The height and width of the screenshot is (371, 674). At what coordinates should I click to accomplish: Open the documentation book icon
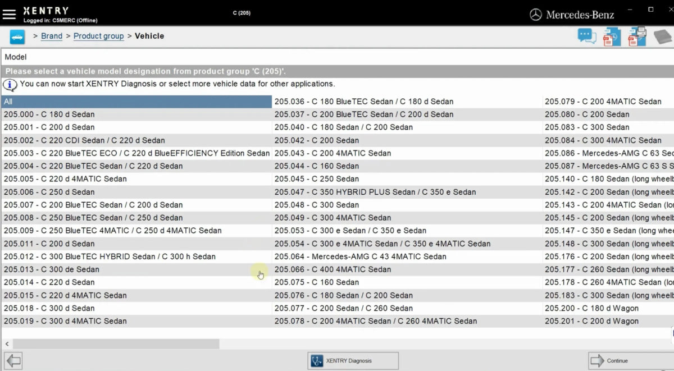click(662, 36)
